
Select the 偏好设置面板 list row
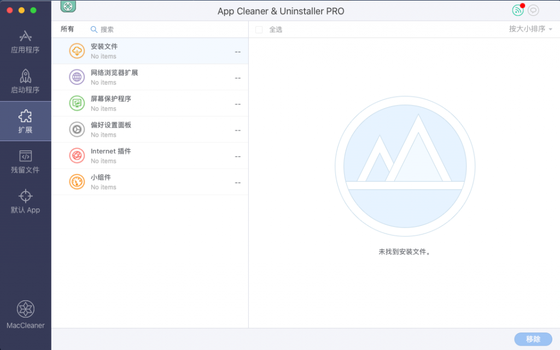coord(150,129)
